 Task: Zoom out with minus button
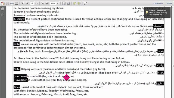42,4
